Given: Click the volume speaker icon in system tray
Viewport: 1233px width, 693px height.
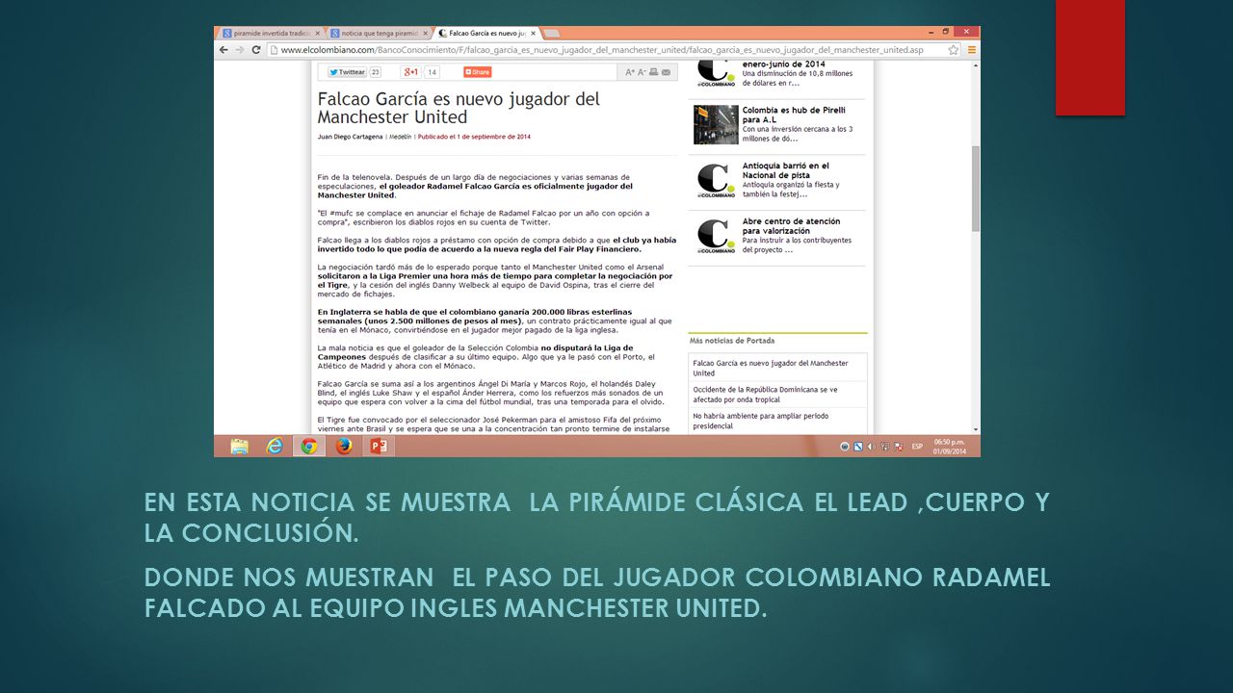Looking at the screenshot, I should click(x=872, y=447).
